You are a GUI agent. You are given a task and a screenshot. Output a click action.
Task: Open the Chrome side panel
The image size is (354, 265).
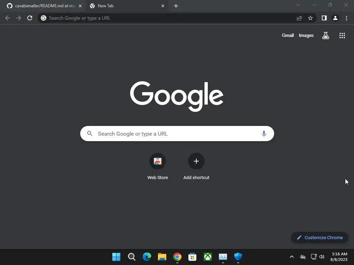click(x=324, y=18)
